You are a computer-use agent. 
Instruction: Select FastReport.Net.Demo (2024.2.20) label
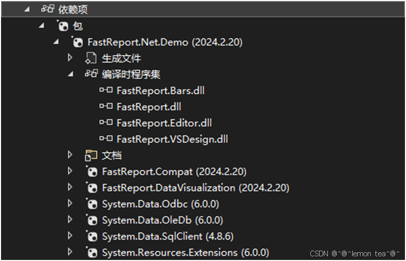click(x=165, y=42)
